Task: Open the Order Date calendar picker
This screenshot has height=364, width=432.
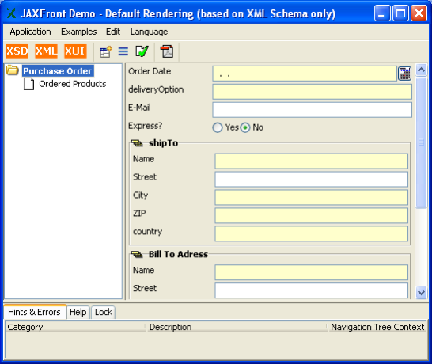Action: click(x=404, y=74)
